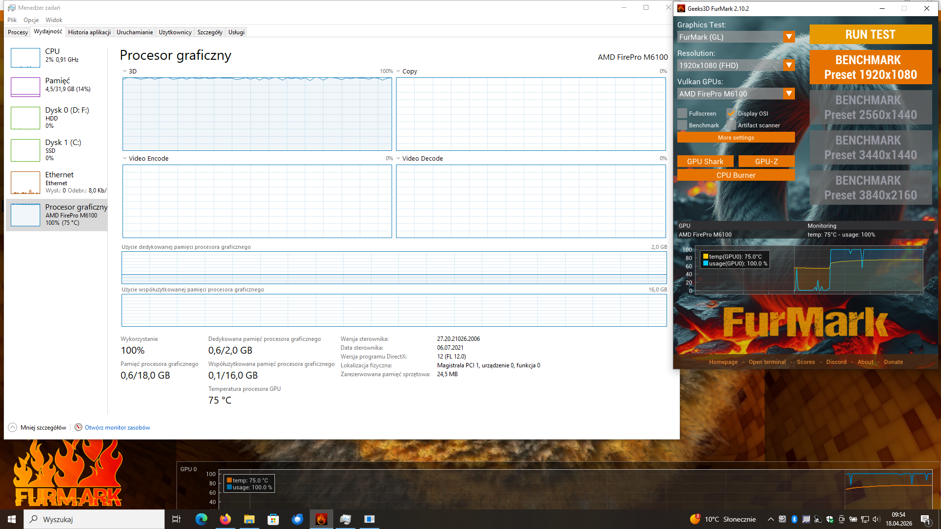Open Task View from the taskbar
The width and height of the screenshot is (941, 529).
coord(176,519)
